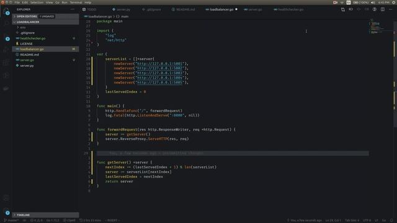
Task: Click the http://127.0.0.1:5005 link in code
Action: click(159, 82)
